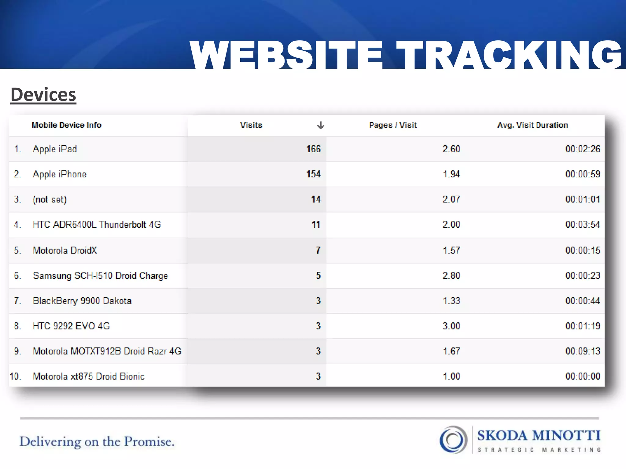Click the 11 visits value
This screenshot has height=469, width=626.
[316, 225]
